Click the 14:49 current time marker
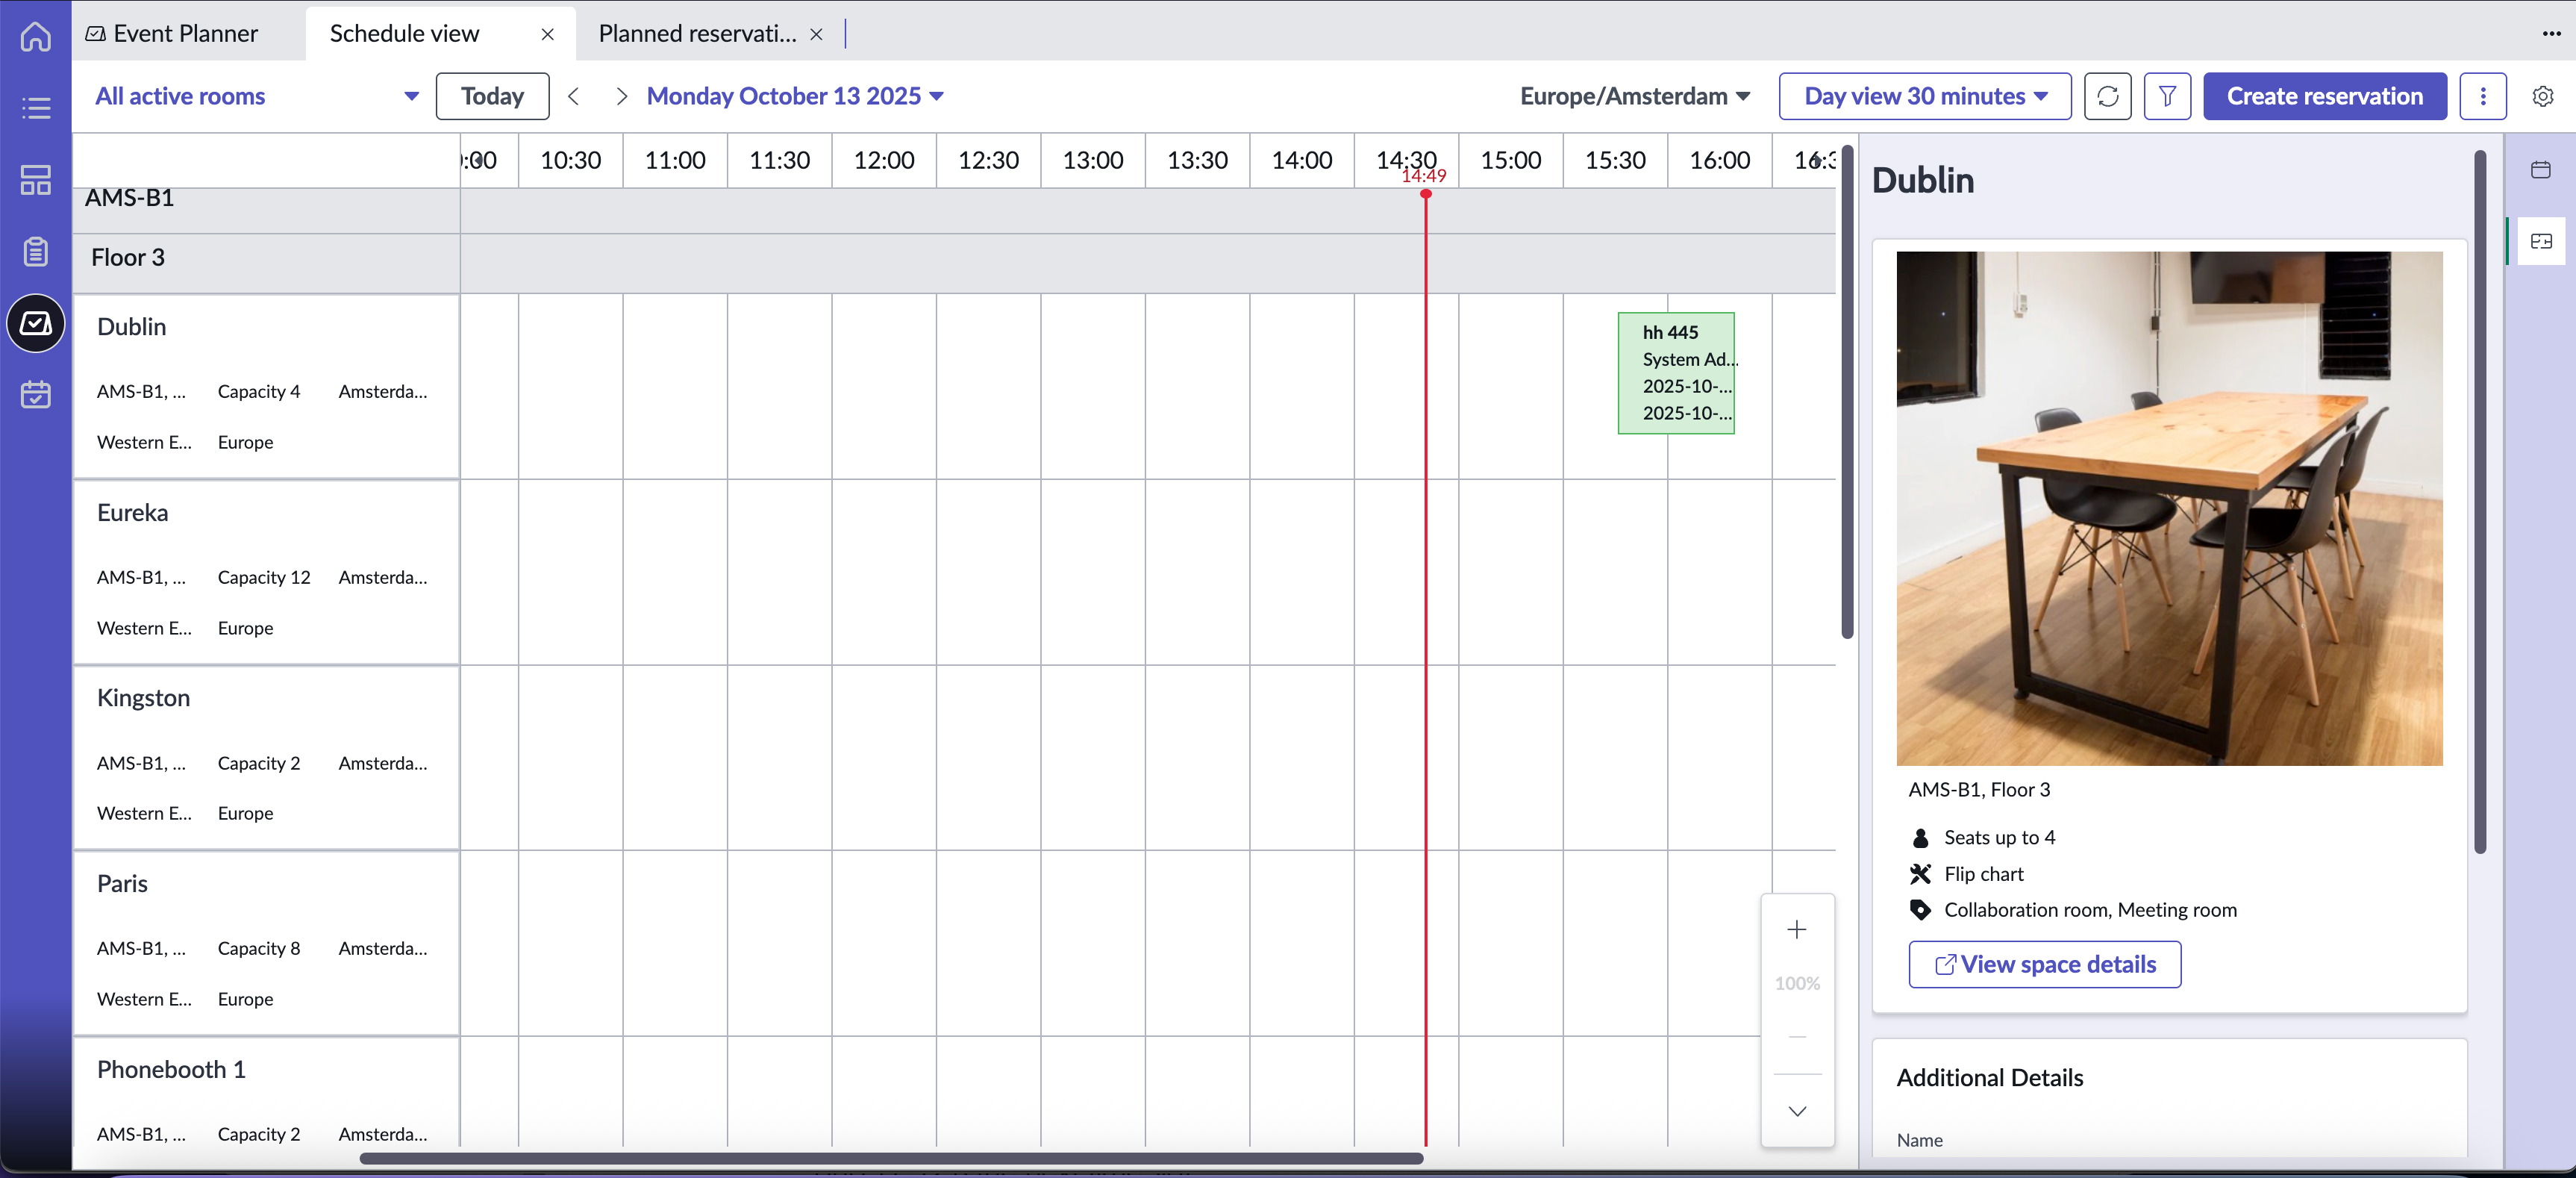2576x1178 pixels. 1423,176
